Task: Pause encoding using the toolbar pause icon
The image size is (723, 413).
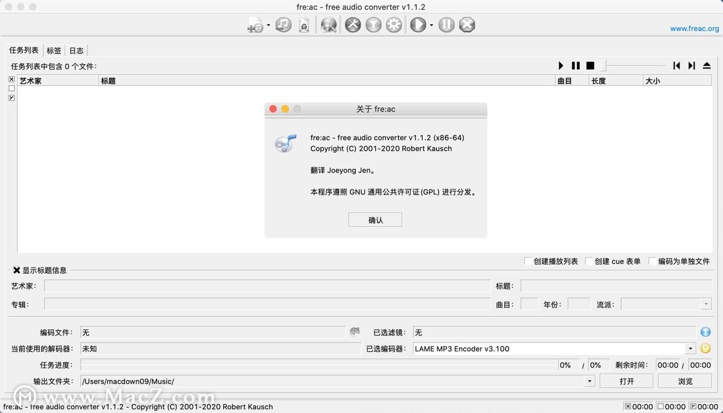Action: tap(446, 24)
